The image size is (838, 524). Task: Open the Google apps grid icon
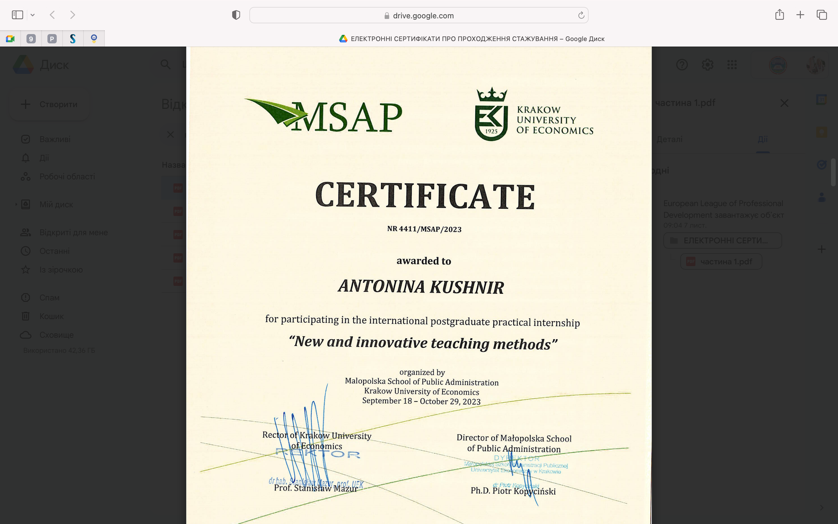point(732,65)
